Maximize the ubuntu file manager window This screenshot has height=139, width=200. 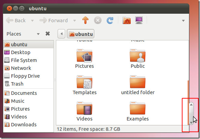pyautogui.click(x=22, y=9)
